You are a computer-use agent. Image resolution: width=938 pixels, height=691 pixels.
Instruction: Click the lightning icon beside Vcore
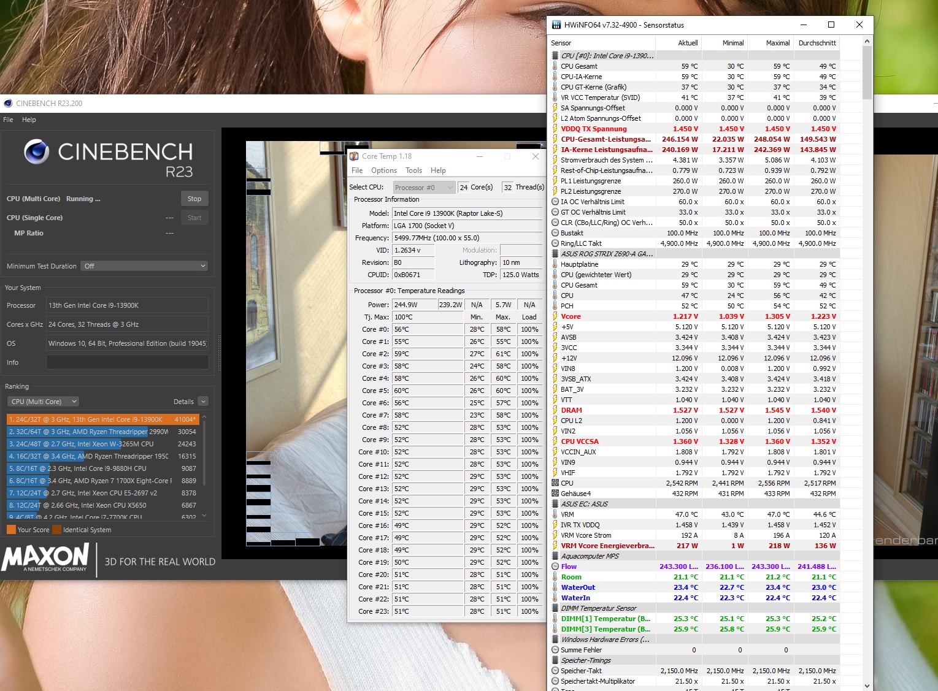click(x=555, y=316)
